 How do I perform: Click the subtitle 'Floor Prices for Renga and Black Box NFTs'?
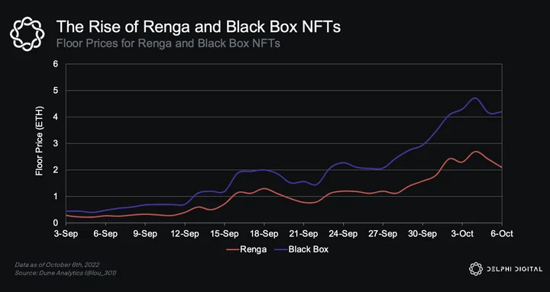[x=168, y=44]
